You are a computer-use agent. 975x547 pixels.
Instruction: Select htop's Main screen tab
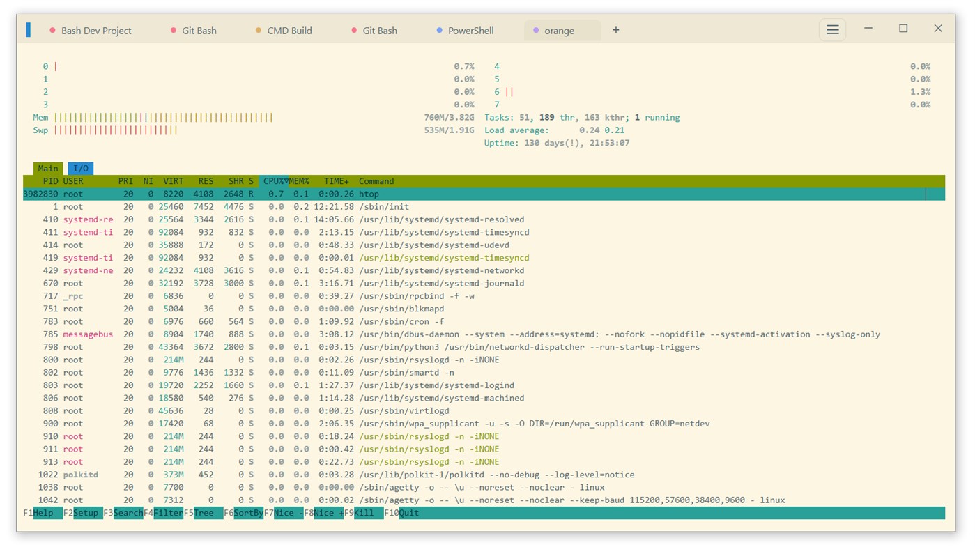click(48, 168)
